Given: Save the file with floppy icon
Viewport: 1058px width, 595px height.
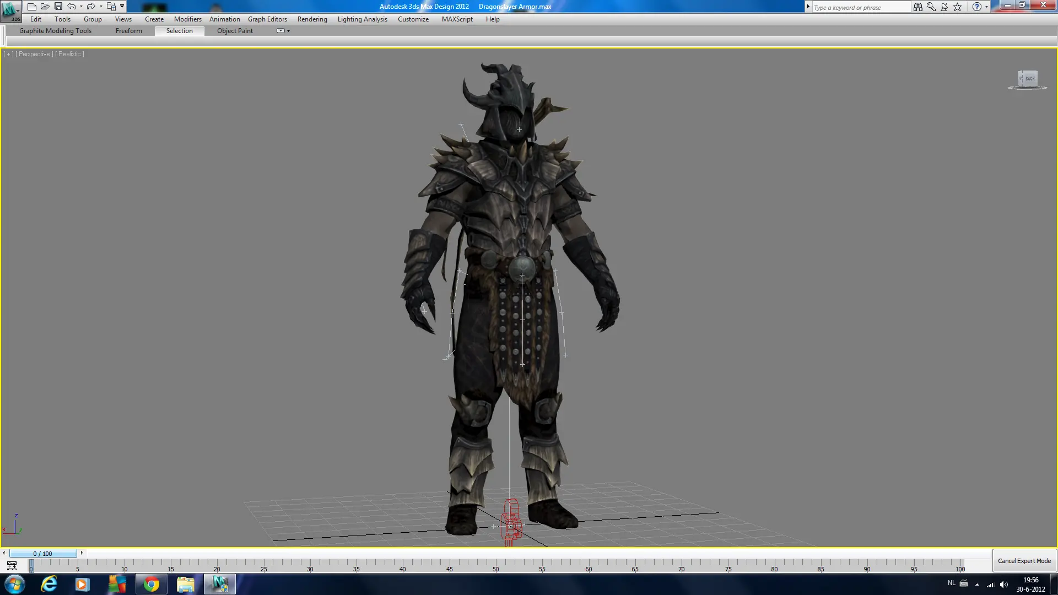Looking at the screenshot, I should 58,7.
